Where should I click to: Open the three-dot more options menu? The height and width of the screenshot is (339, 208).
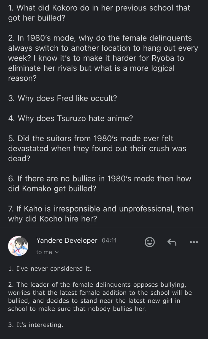pyautogui.click(x=194, y=242)
